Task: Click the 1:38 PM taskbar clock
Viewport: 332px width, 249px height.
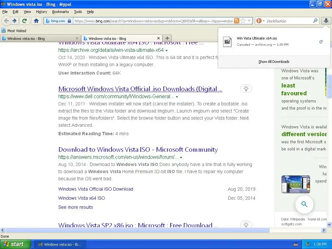Action: (320, 244)
